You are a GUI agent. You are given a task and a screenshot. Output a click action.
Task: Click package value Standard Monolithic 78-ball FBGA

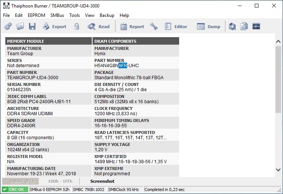pyautogui.click(x=129, y=78)
